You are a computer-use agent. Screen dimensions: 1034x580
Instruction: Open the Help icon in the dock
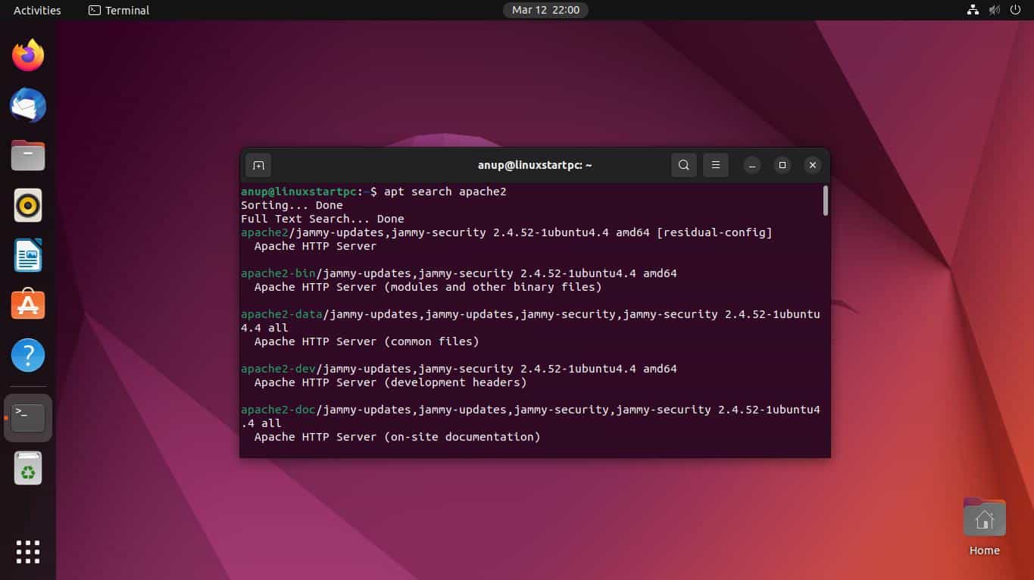pyautogui.click(x=28, y=354)
